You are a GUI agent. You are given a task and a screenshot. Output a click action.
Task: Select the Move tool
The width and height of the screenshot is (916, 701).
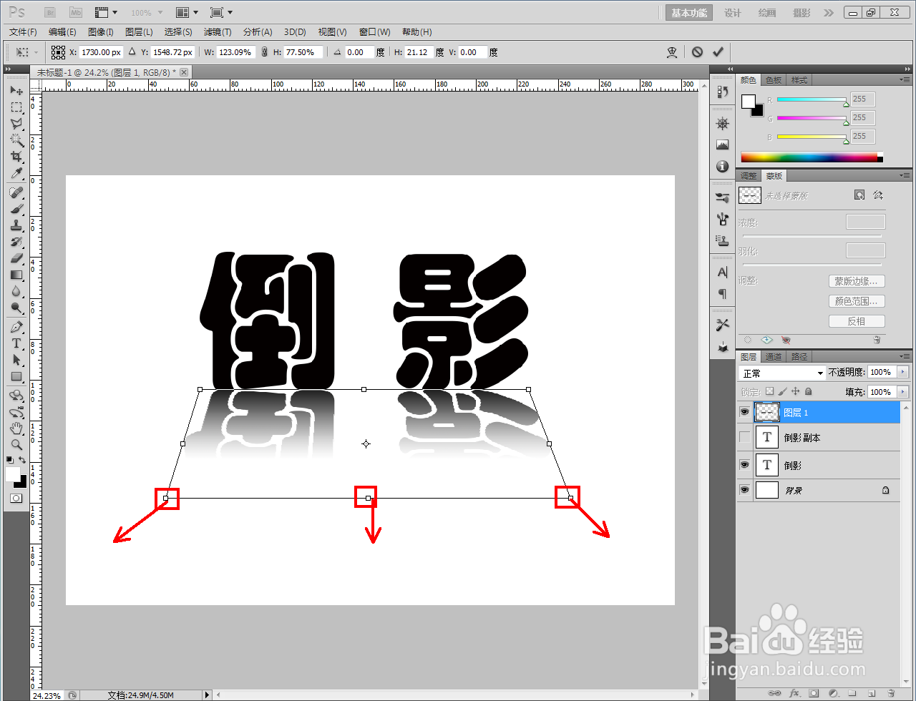coord(16,90)
